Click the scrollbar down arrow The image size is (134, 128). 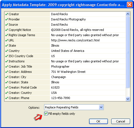click(128, 99)
